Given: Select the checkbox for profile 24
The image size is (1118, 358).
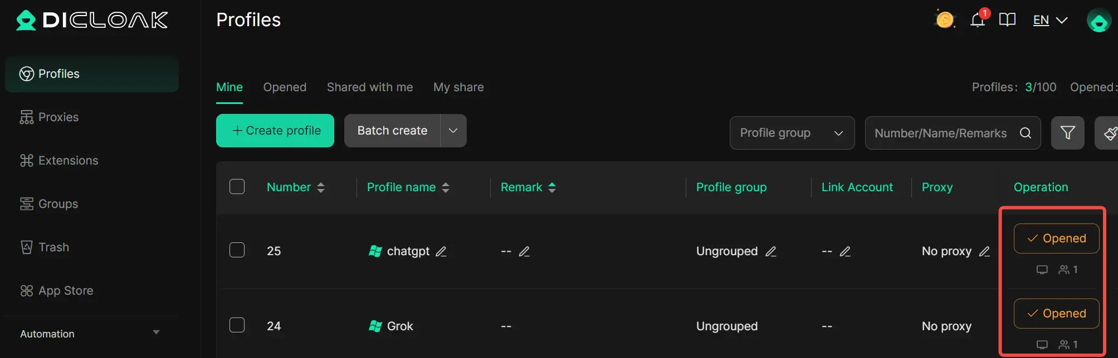Looking at the screenshot, I should [237, 325].
